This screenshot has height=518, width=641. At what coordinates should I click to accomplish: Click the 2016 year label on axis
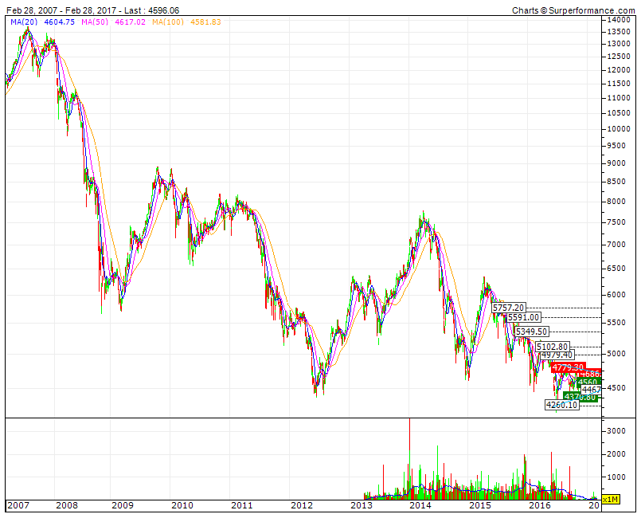(540, 505)
